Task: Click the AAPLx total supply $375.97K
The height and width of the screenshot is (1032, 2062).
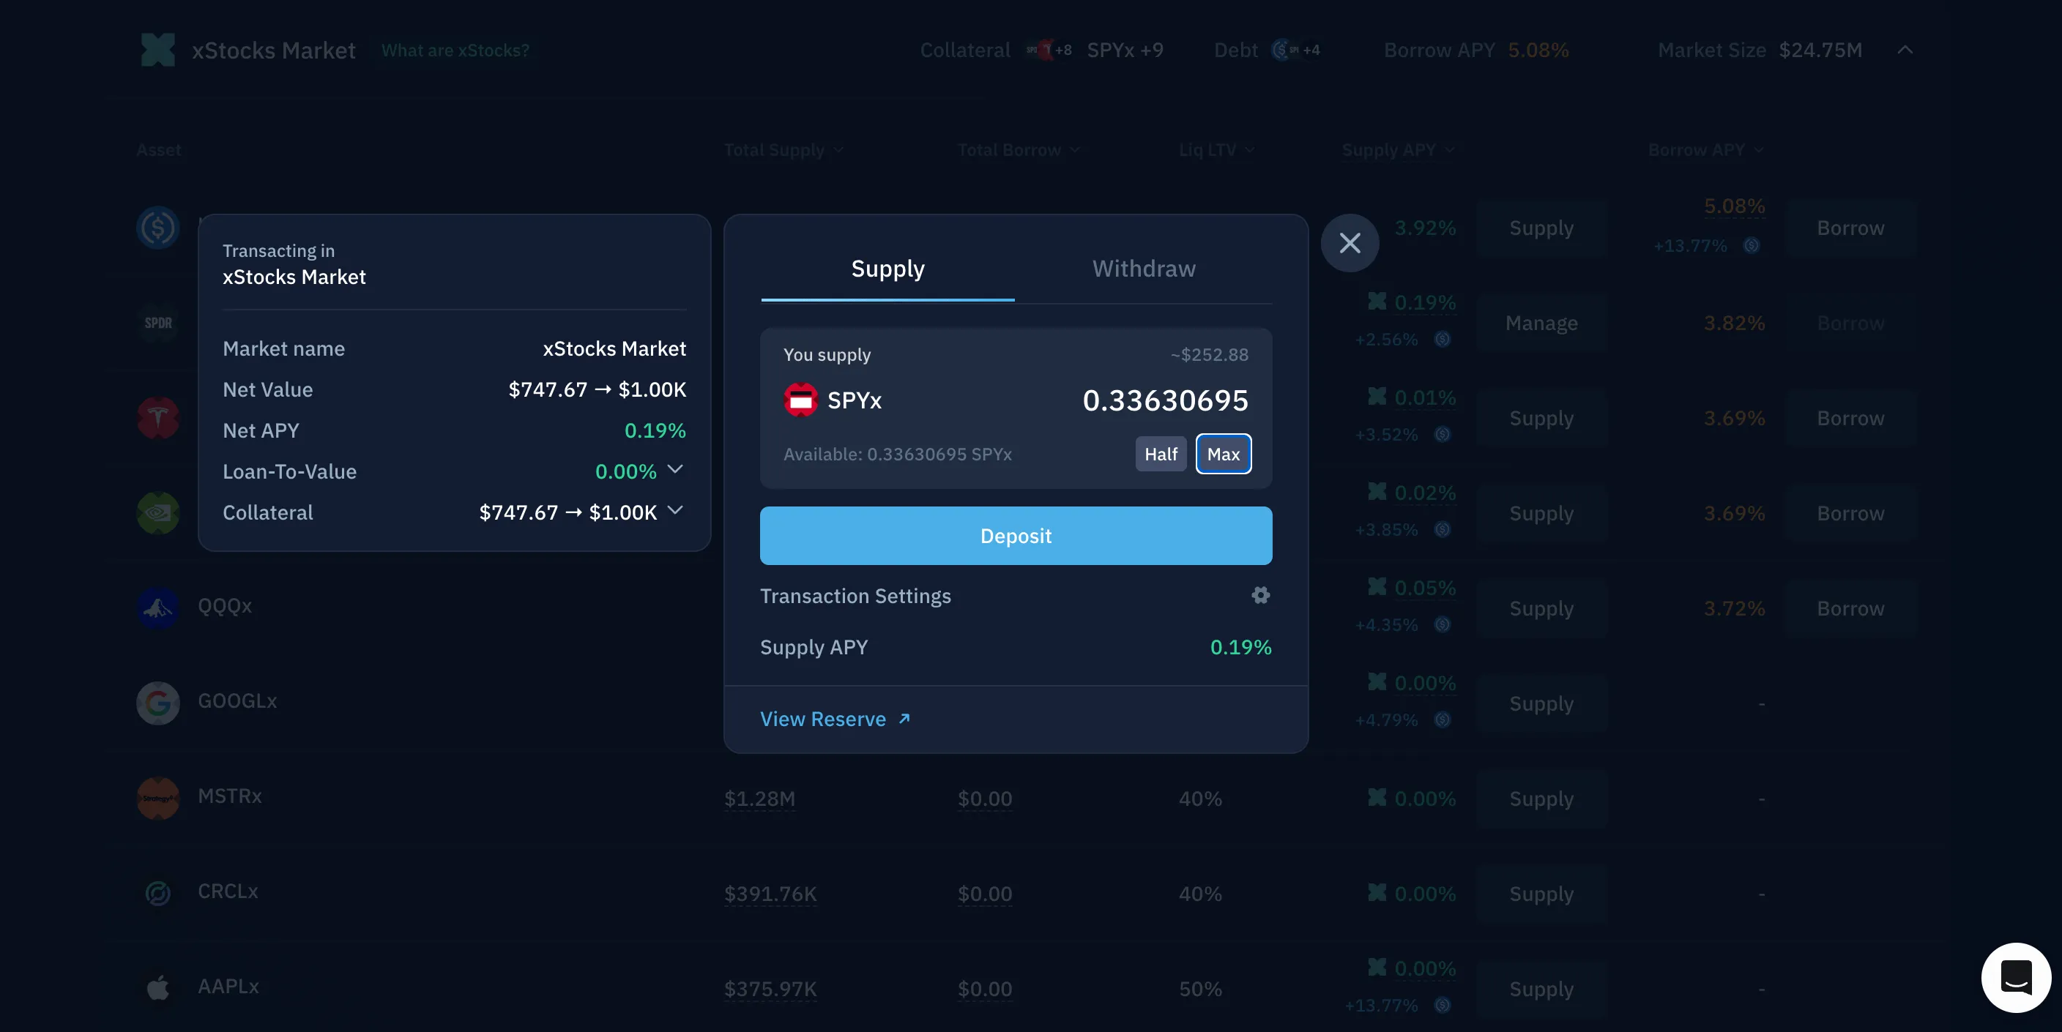Action: (770, 989)
